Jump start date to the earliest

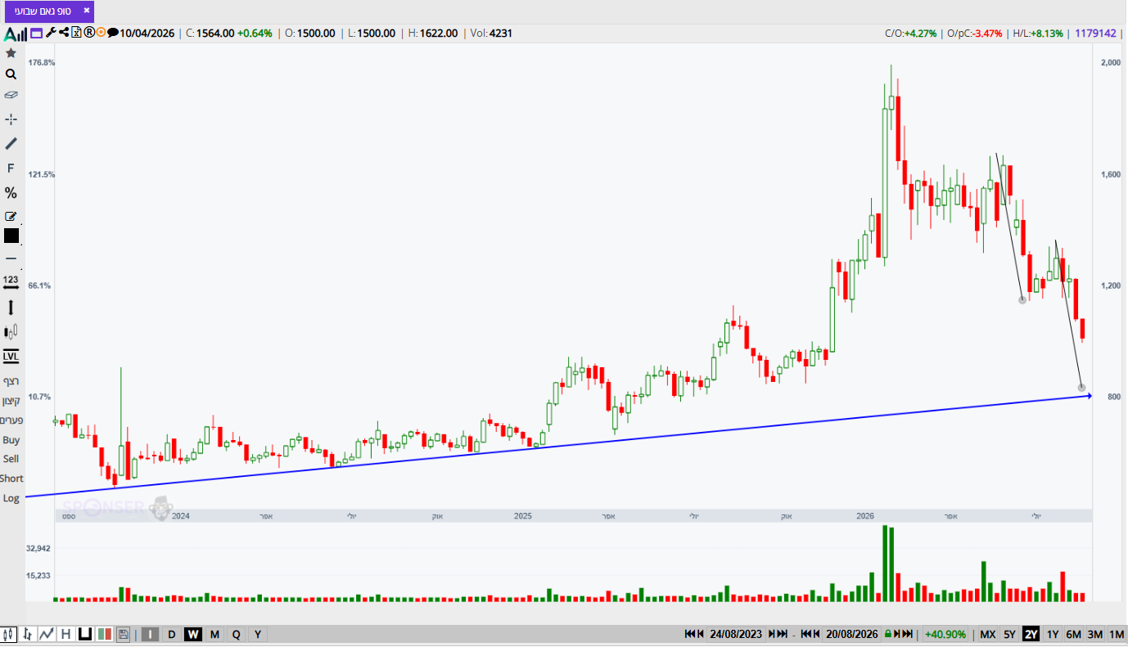pos(691,634)
